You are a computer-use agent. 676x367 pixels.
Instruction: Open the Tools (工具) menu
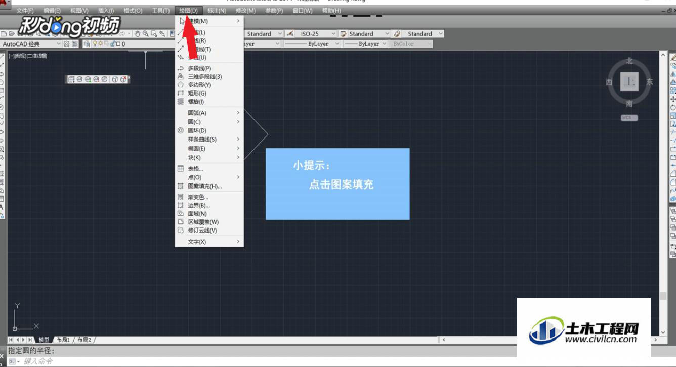point(161,11)
